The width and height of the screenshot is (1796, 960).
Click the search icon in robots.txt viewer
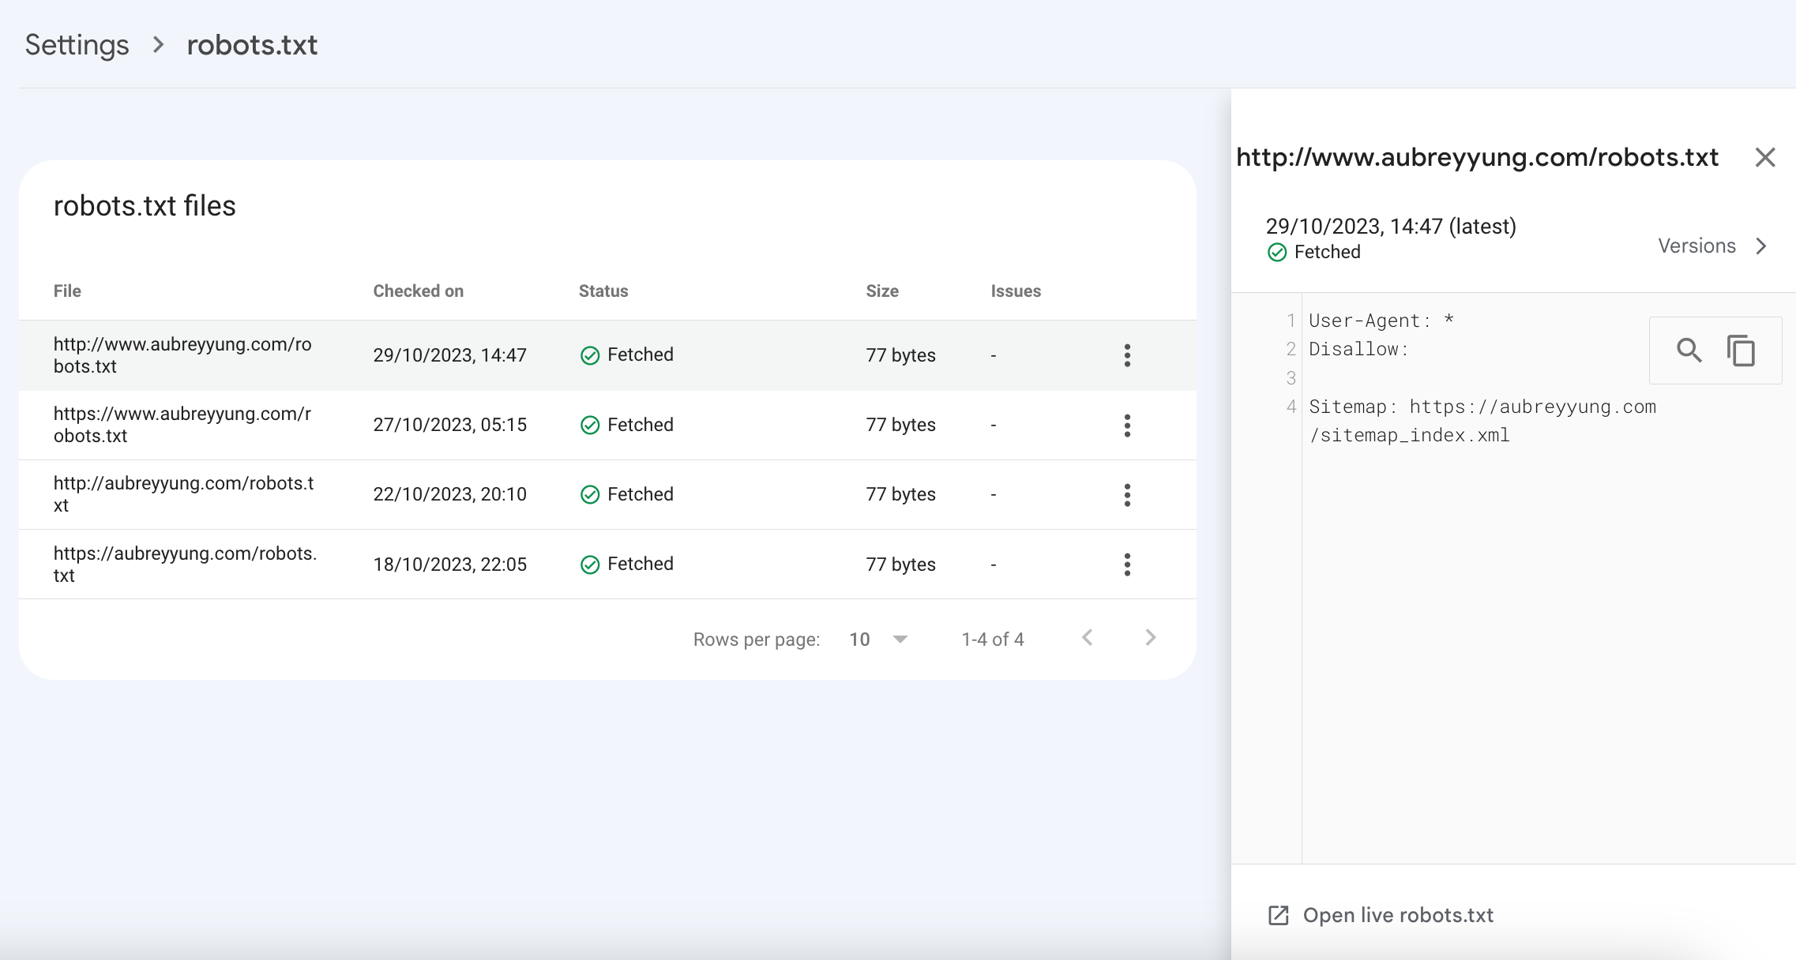(x=1689, y=350)
